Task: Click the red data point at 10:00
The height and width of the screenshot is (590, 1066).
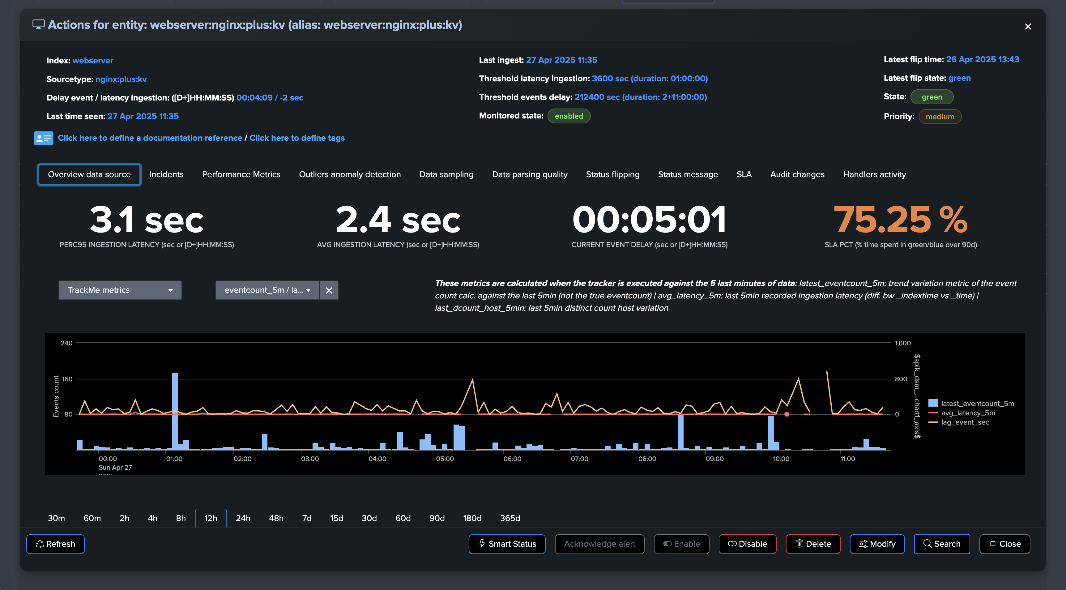Action: tap(787, 414)
